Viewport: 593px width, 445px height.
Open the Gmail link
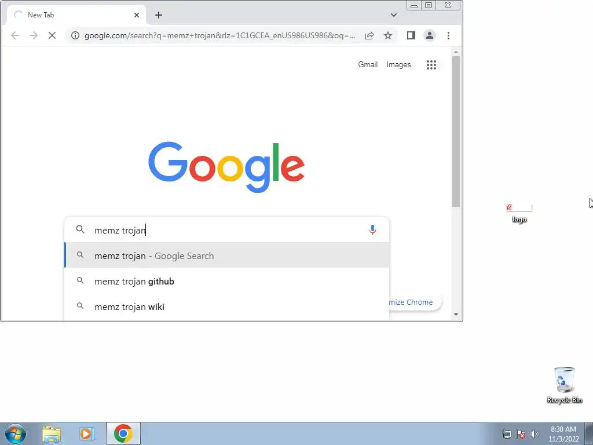tap(368, 65)
